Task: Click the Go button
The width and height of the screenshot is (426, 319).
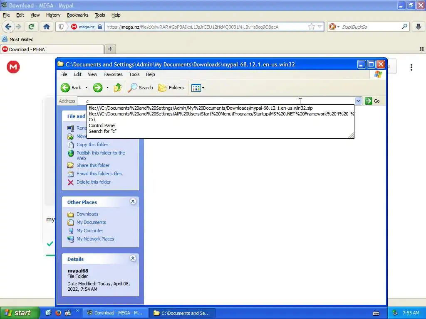Action: click(x=373, y=101)
